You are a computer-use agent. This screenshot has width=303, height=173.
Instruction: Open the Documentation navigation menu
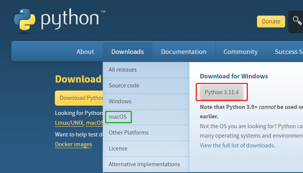184,52
